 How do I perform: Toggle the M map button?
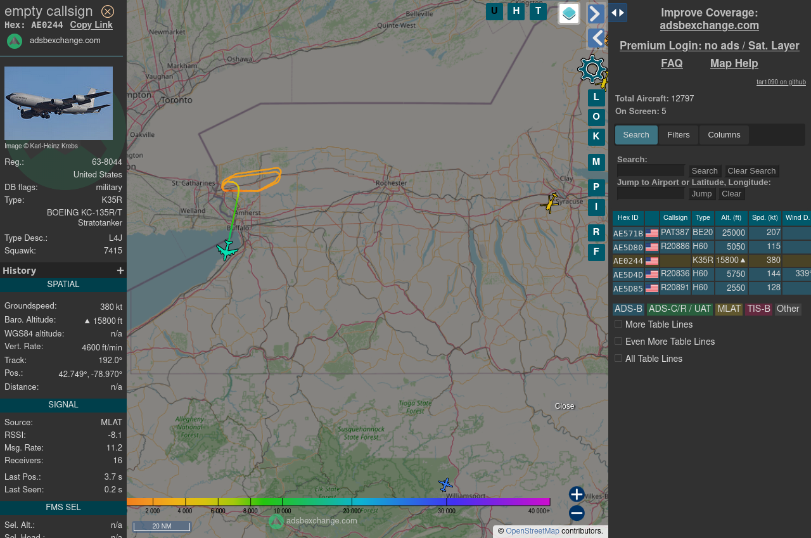(x=596, y=162)
